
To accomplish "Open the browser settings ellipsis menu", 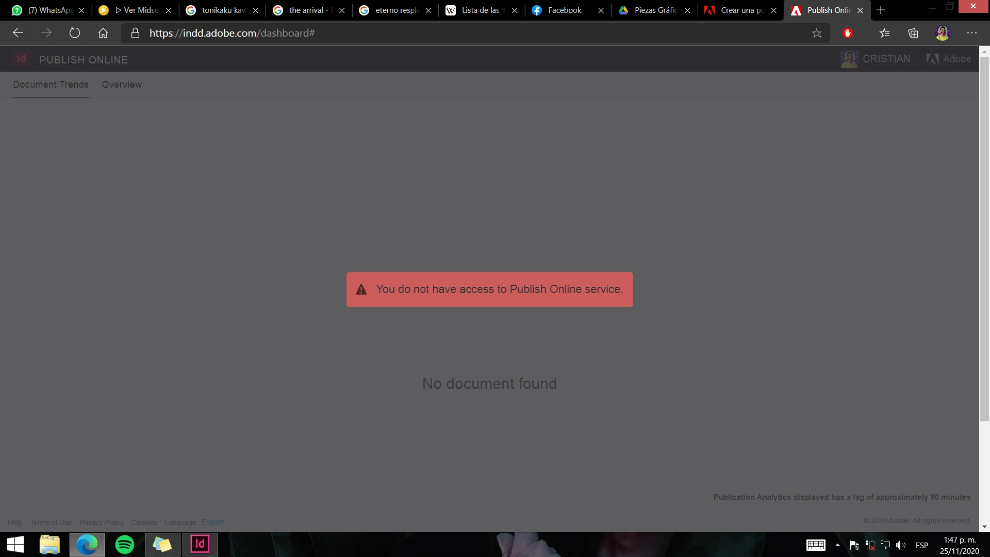I will pyautogui.click(x=972, y=33).
